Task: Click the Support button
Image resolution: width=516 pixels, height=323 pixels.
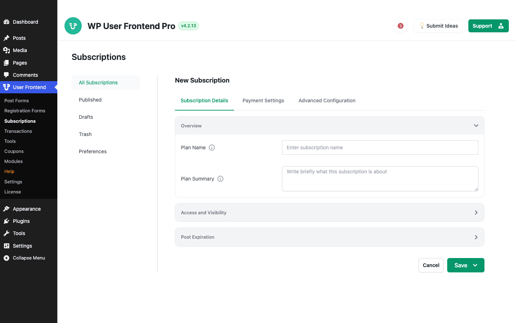Action: (488, 26)
